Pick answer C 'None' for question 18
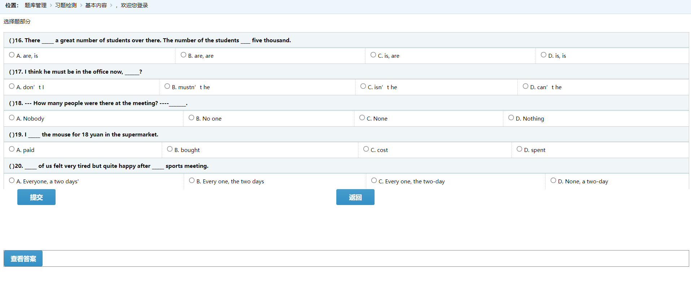The image size is (691, 292). point(362,118)
